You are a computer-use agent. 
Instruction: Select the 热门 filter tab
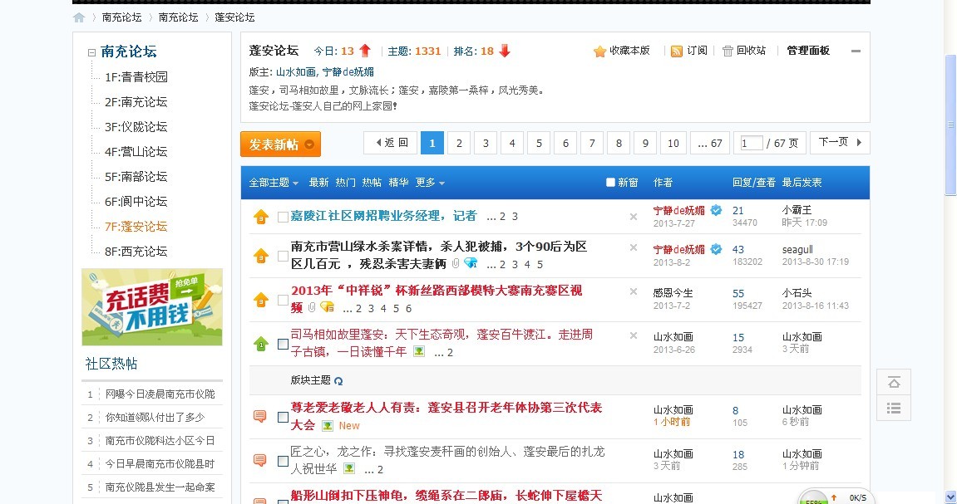pyautogui.click(x=345, y=183)
